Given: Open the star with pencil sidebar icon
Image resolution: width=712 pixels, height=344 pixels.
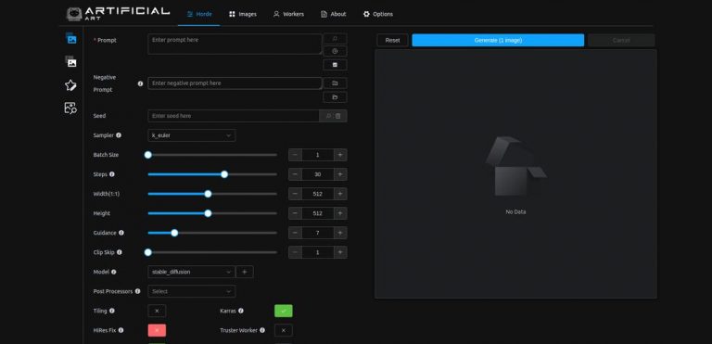Looking at the screenshot, I should (70, 85).
